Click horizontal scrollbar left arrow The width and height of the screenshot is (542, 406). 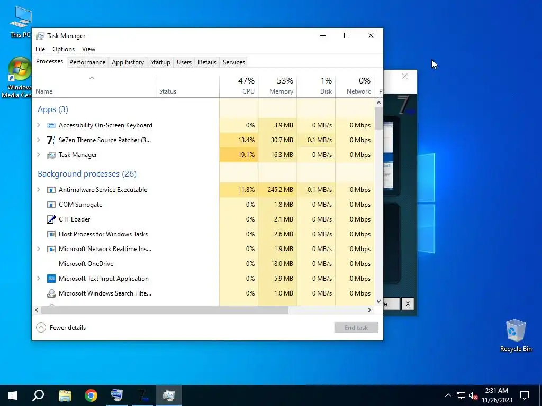coord(37,310)
